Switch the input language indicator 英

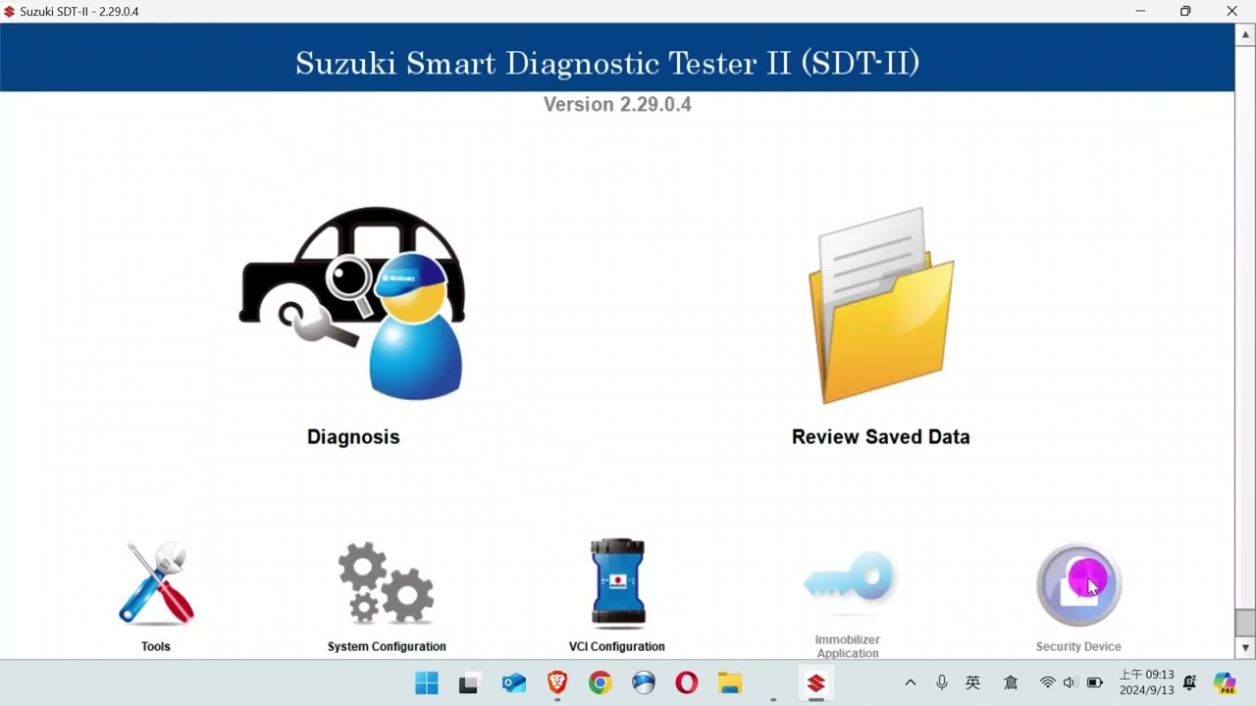point(973,683)
